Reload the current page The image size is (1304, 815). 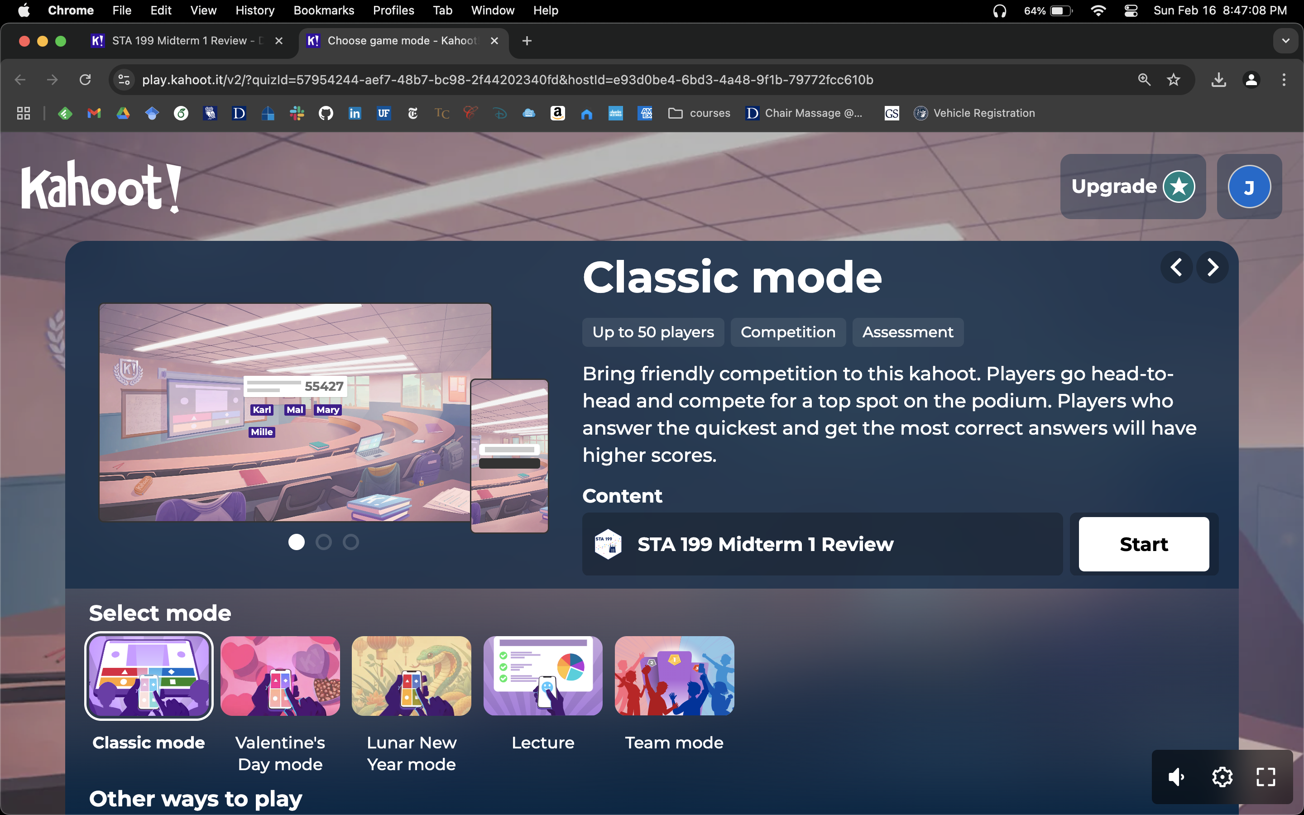tap(85, 80)
